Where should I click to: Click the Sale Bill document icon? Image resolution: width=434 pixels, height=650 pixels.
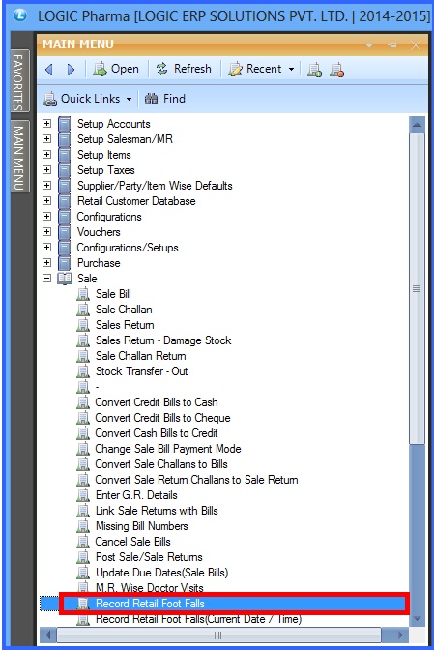83,294
